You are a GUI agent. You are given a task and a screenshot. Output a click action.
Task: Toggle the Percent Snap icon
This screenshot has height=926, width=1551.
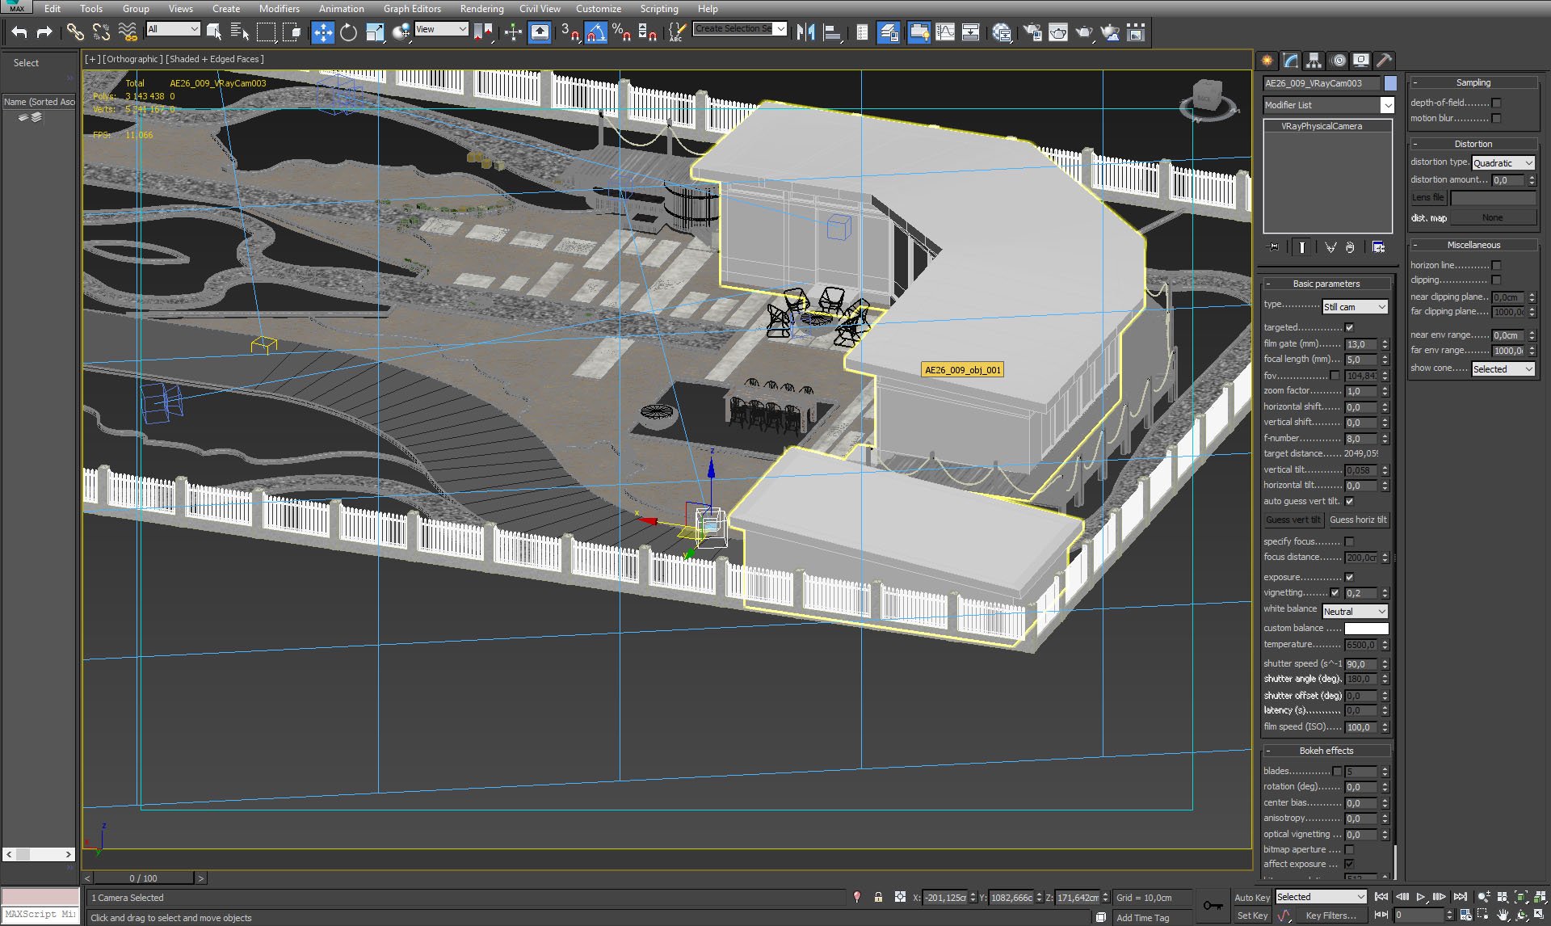(x=621, y=32)
